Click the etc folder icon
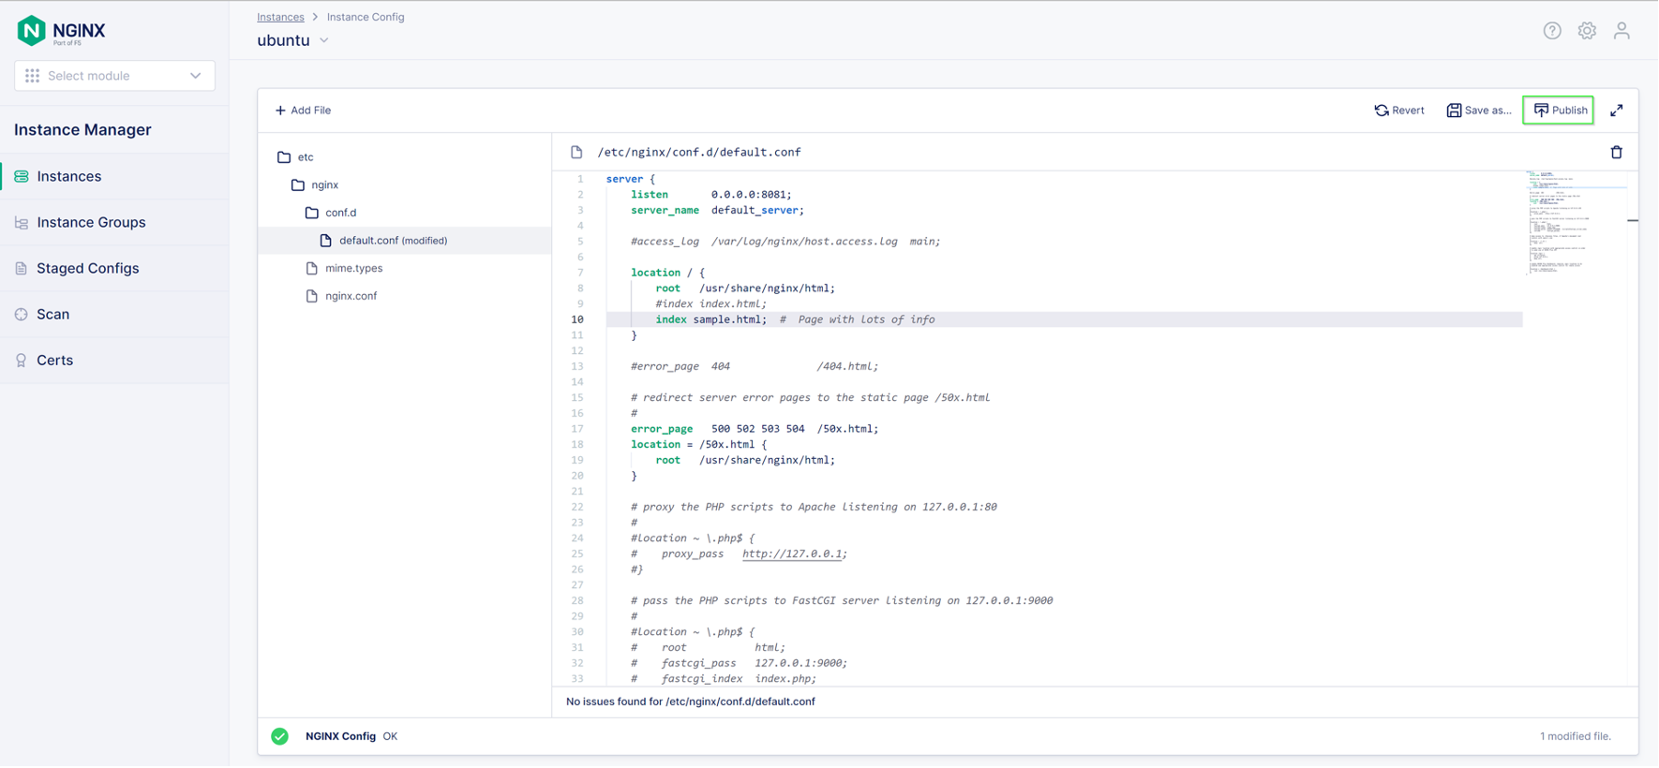 tap(284, 157)
